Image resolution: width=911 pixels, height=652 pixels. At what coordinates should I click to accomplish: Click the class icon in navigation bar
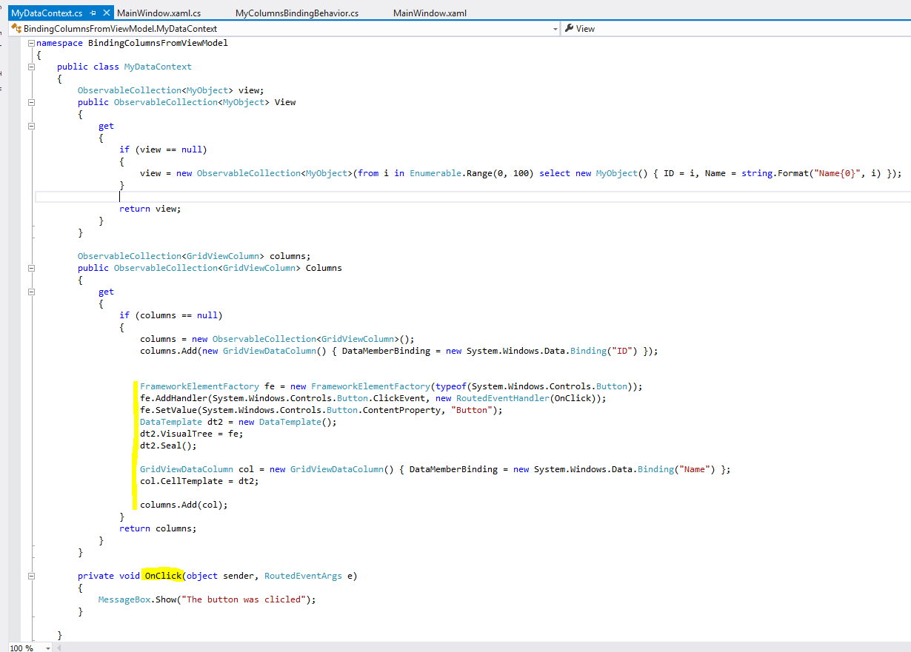[16, 29]
